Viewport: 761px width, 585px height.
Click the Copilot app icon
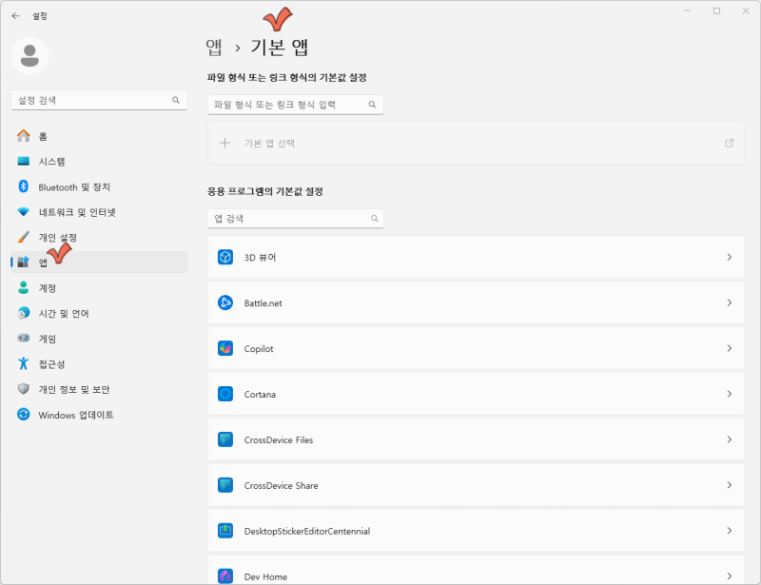tap(225, 348)
